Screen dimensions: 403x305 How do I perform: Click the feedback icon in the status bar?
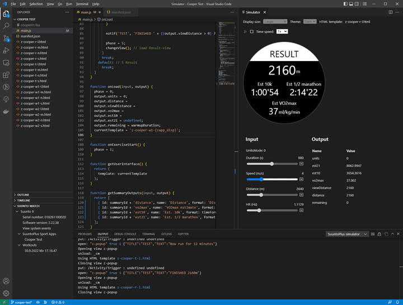pyautogui.click(x=390, y=302)
